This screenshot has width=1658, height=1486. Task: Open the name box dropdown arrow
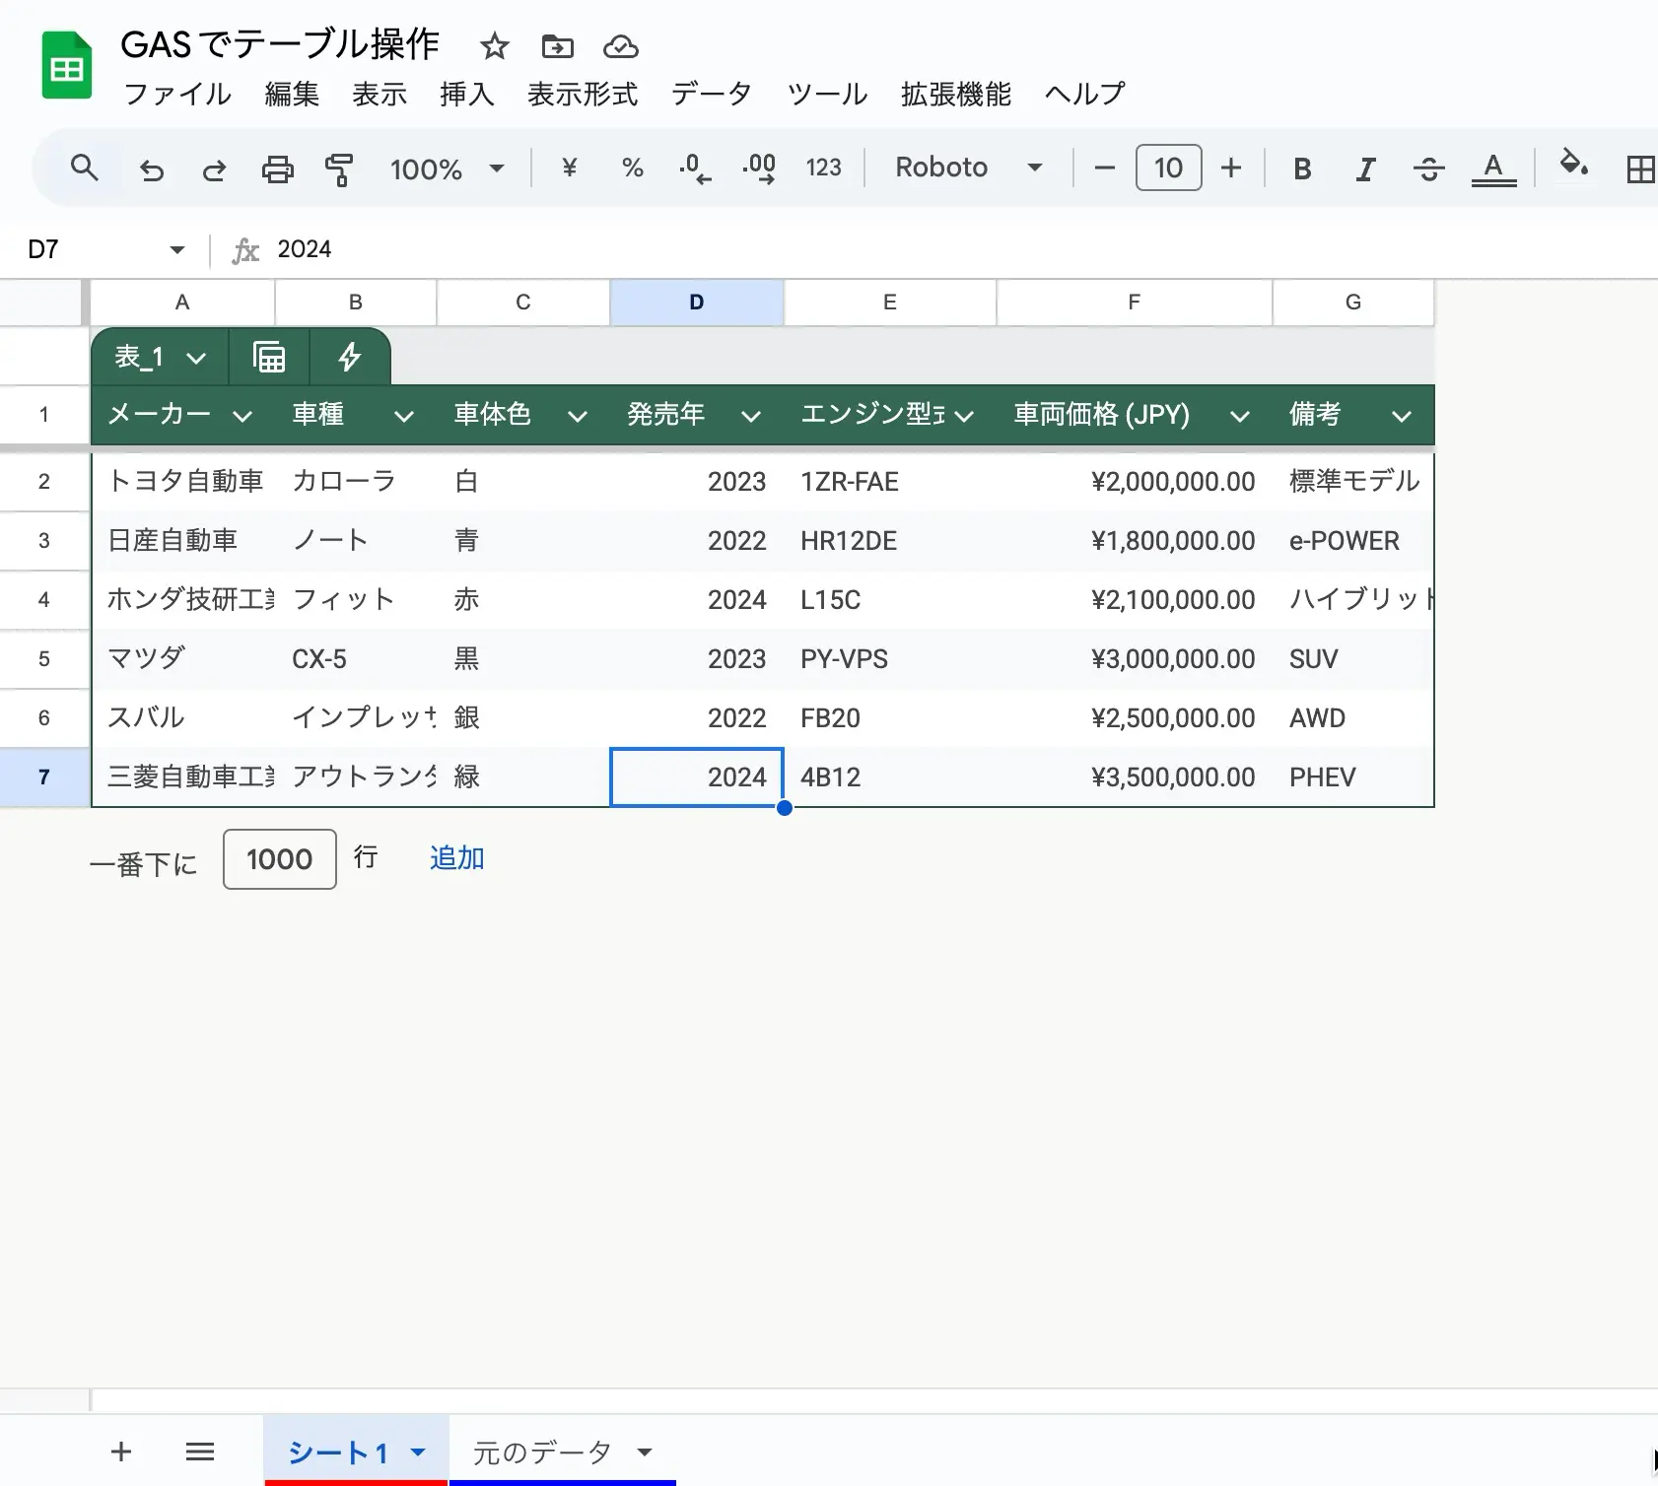tap(177, 249)
